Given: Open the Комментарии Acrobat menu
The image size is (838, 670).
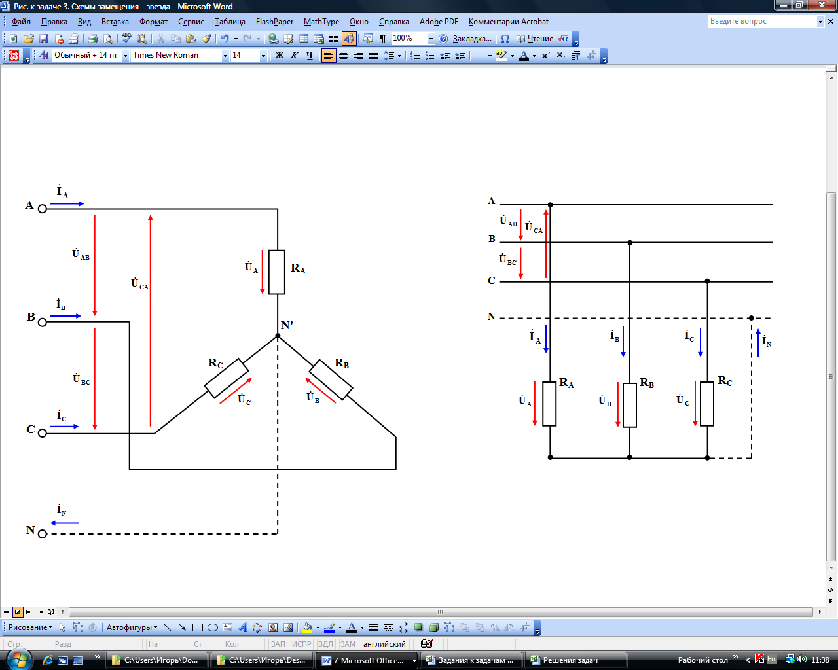Looking at the screenshot, I should pyautogui.click(x=509, y=22).
